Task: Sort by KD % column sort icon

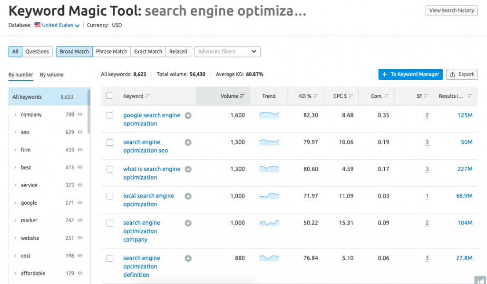Action: tap(316, 96)
